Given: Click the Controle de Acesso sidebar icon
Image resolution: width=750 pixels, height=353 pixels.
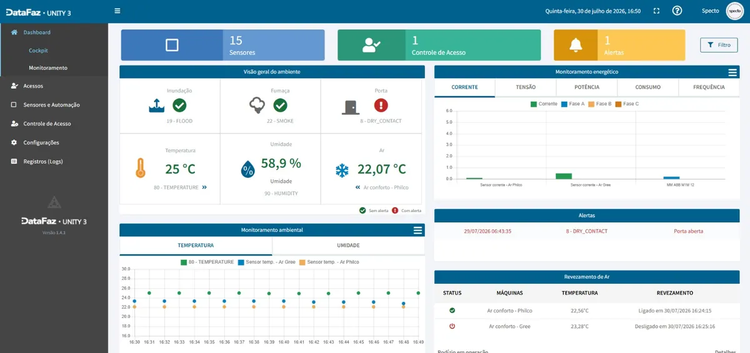Looking at the screenshot, I should tap(14, 123).
